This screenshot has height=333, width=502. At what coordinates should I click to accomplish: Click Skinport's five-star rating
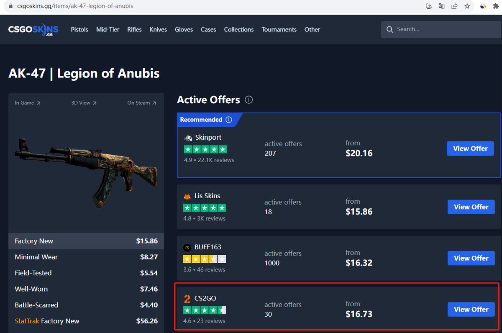point(205,149)
